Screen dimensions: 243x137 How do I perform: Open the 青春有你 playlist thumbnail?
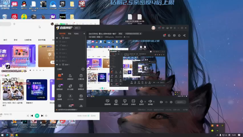click(x=37, y=90)
